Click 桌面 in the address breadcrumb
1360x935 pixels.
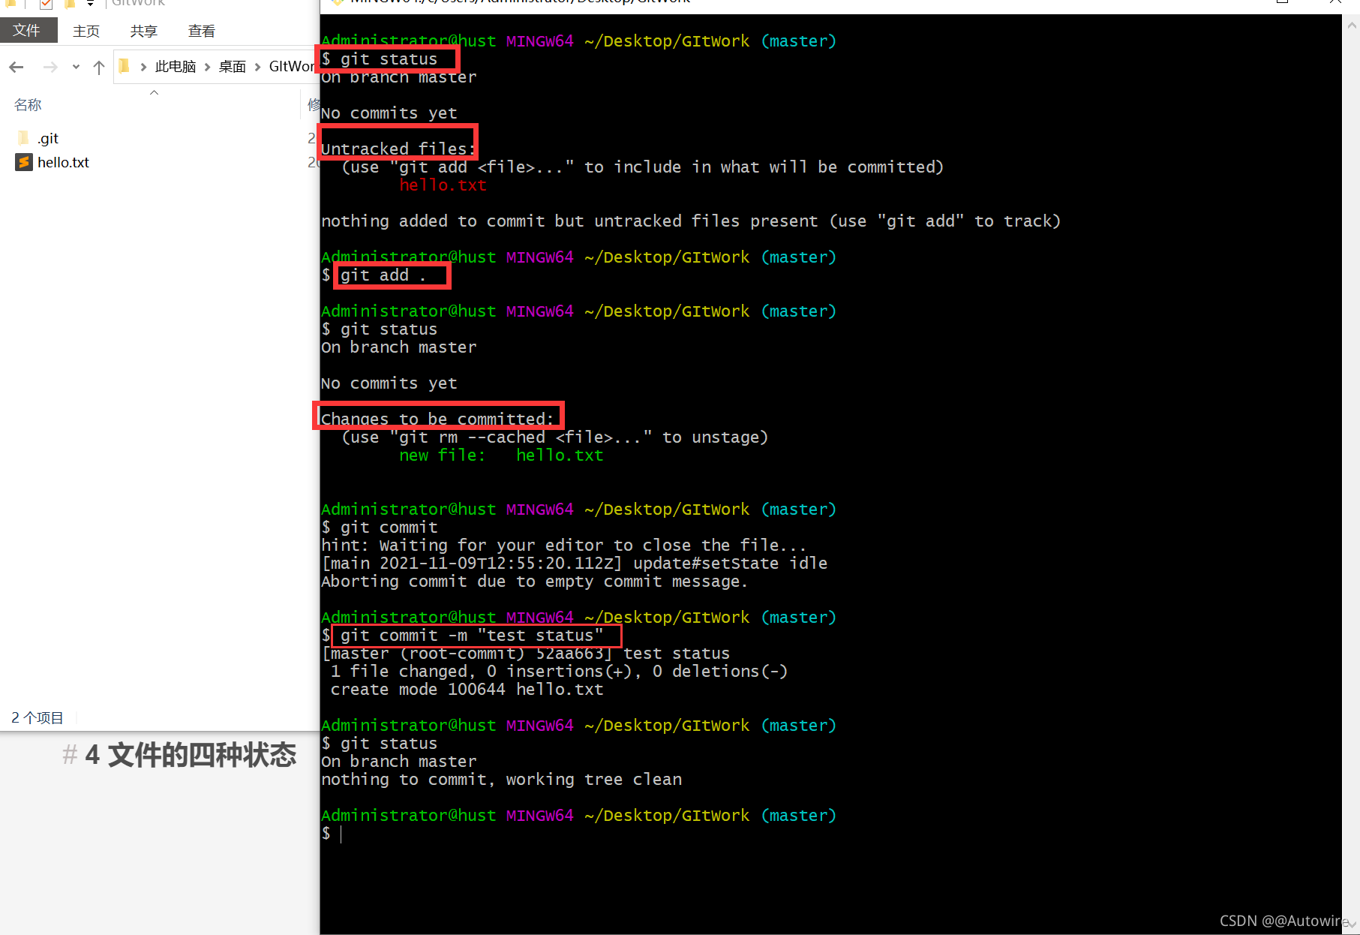233,67
